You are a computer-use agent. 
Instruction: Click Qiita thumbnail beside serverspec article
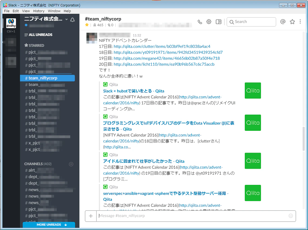click(x=253, y=193)
